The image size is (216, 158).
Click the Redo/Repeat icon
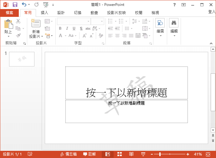pyautogui.click(x=37, y=5)
